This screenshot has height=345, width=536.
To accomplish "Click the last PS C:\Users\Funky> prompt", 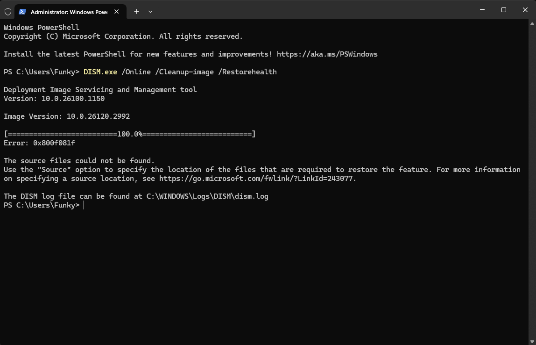I will point(42,205).
